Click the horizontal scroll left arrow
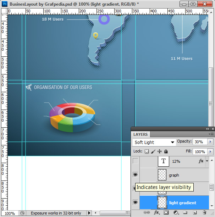215x217 pixels. (95, 213)
